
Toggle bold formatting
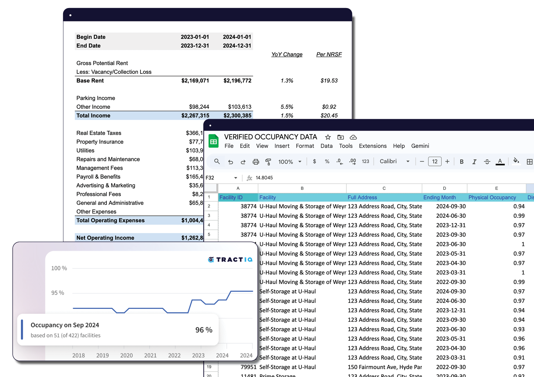click(462, 162)
